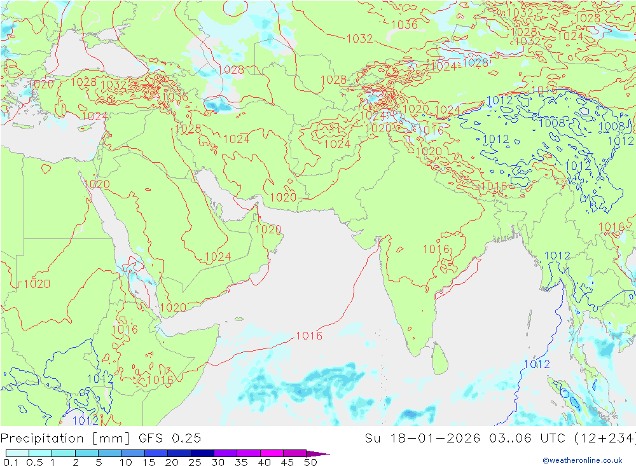Open the weatheronline.co.uk copyright link
The height and width of the screenshot is (466, 636).
[x=583, y=460]
